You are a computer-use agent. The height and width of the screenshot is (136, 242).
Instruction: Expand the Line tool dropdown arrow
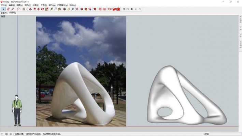[x=15, y=9]
